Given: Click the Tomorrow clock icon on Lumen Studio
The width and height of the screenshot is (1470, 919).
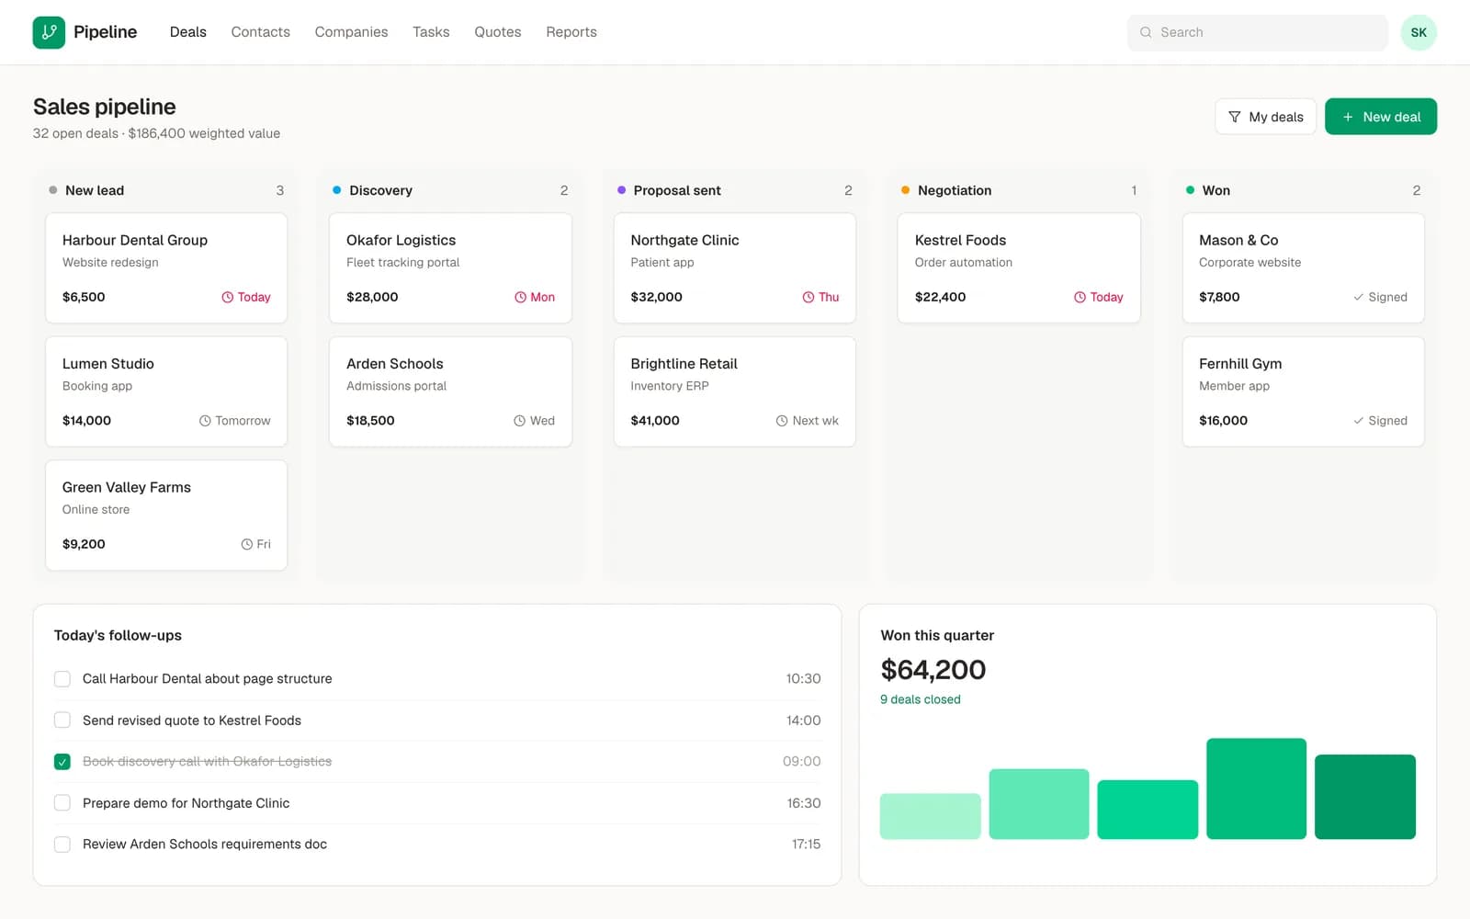Looking at the screenshot, I should coord(205,421).
